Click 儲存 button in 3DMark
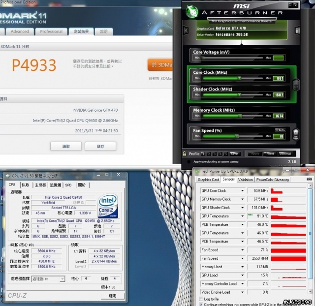Screen dimensions: 315x306 click(100, 146)
